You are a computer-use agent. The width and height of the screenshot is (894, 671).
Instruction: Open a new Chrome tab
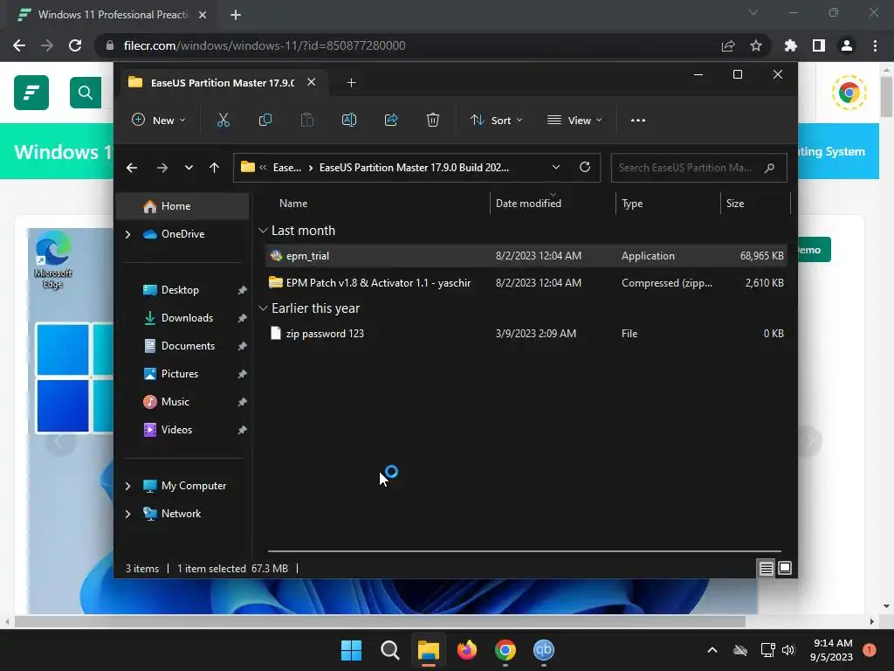[x=236, y=15]
